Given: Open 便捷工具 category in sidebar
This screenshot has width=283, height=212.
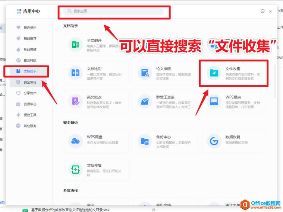Looking at the screenshot, I should (30, 115).
